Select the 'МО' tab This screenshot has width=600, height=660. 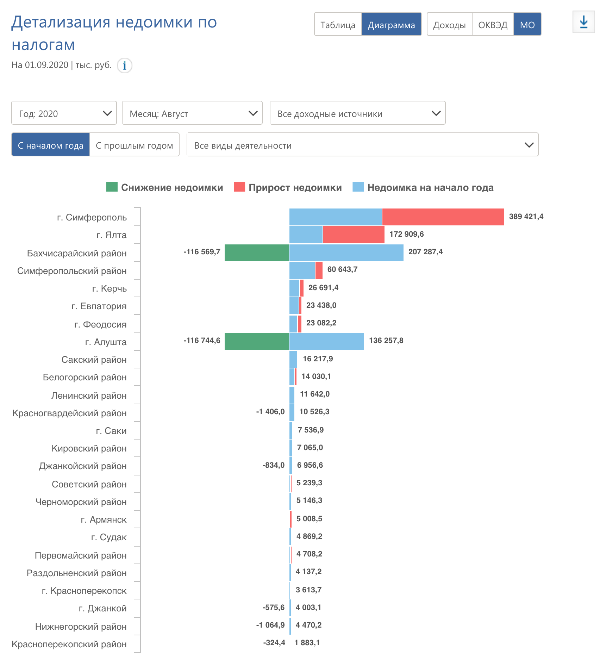[x=527, y=25]
